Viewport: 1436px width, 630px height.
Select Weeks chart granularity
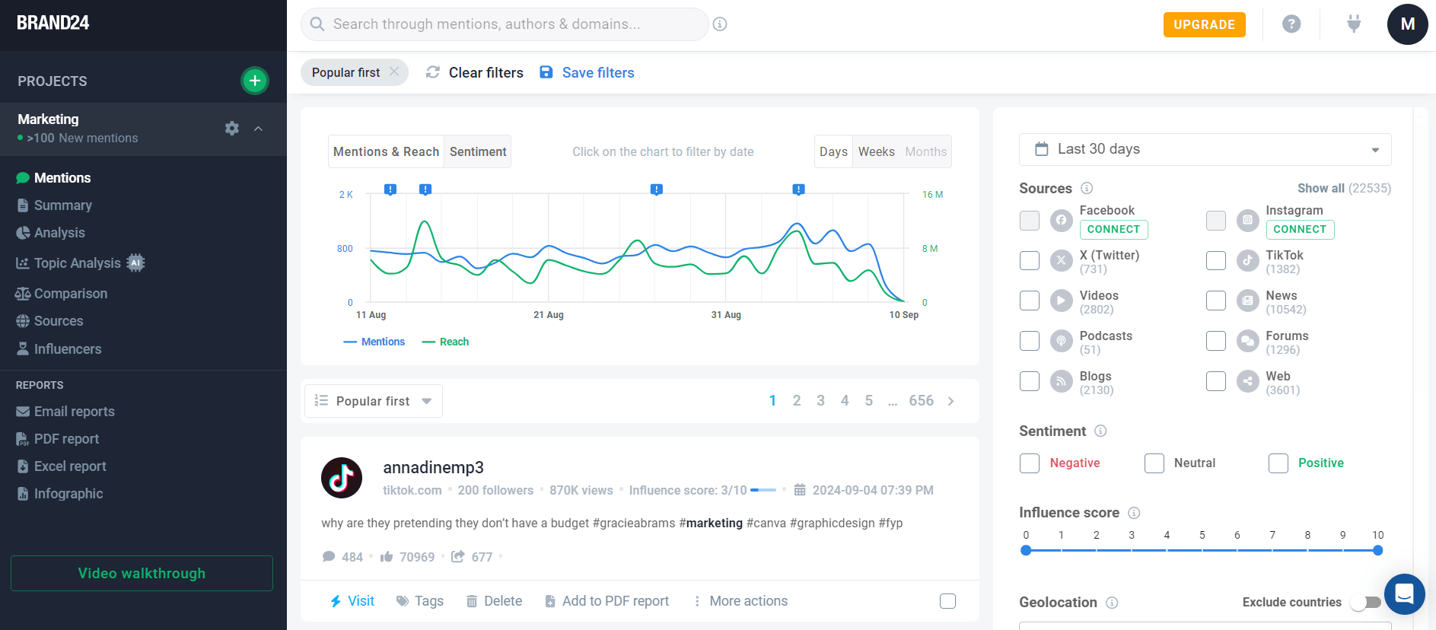click(x=876, y=151)
